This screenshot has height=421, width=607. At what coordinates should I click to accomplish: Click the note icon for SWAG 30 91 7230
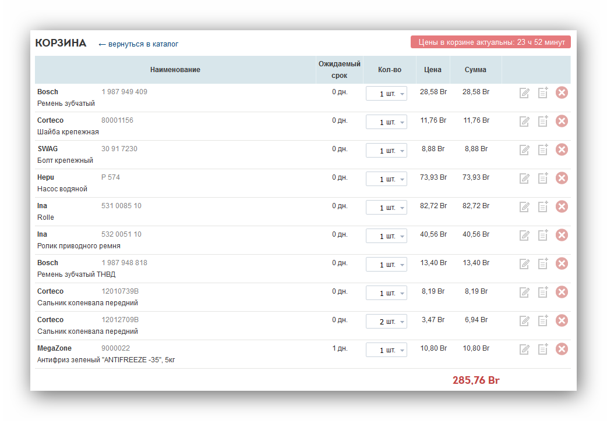(543, 150)
